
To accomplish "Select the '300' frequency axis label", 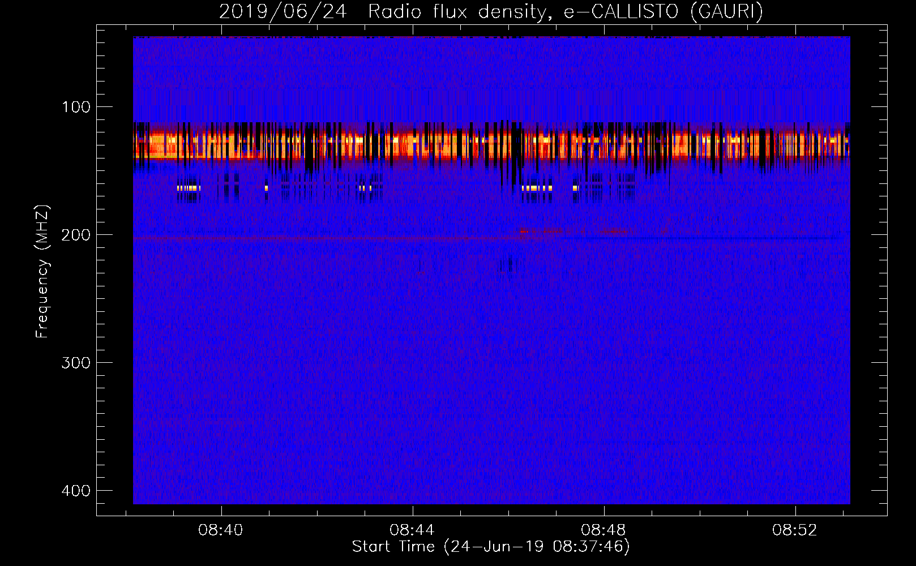I will pos(75,363).
